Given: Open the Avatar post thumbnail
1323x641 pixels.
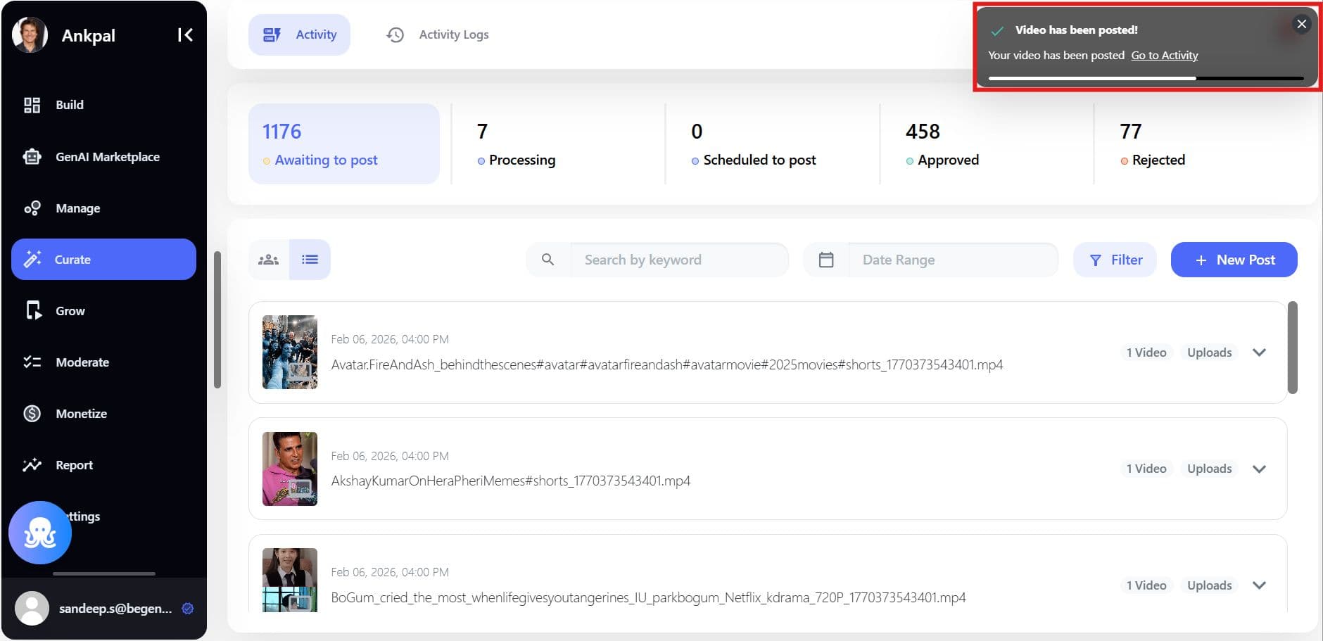Looking at the screenshot, I should pyautogui.click(x=290, y=352).
